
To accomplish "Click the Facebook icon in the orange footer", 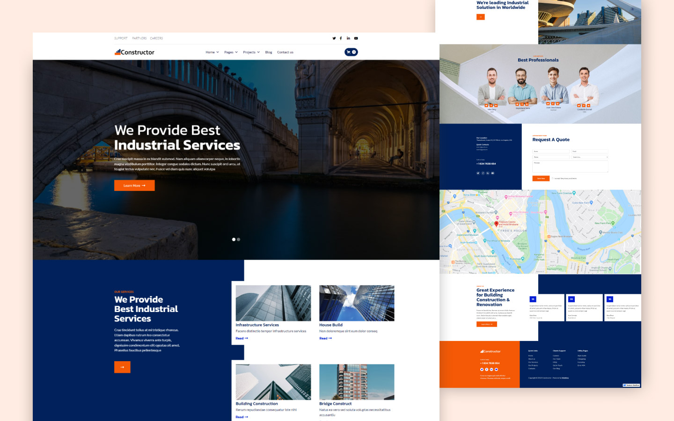I will click(486, 369).
